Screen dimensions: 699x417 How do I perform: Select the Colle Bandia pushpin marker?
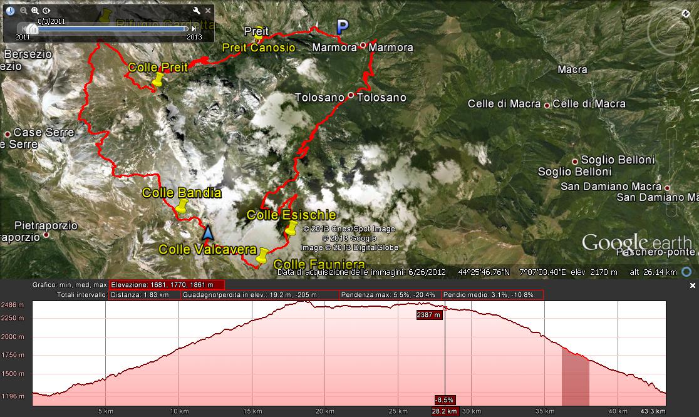click(182, 208)
